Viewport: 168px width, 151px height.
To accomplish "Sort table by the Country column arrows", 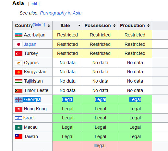I will coord(49,25).
